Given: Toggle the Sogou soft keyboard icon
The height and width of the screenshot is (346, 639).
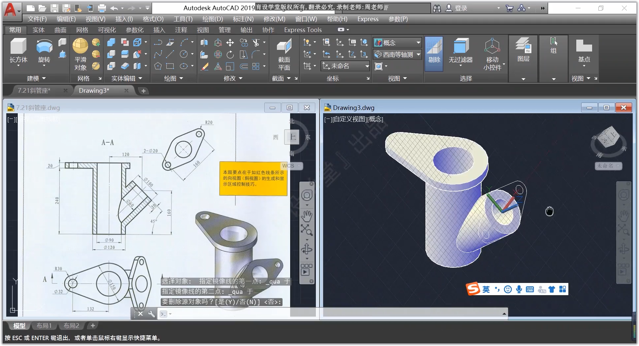Looking at the screenshot, I should [530, 290].
